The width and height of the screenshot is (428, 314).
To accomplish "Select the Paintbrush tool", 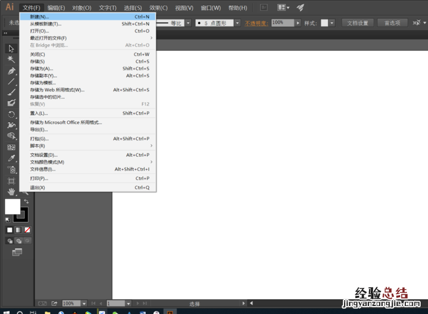I will click(x=11, y=92).
